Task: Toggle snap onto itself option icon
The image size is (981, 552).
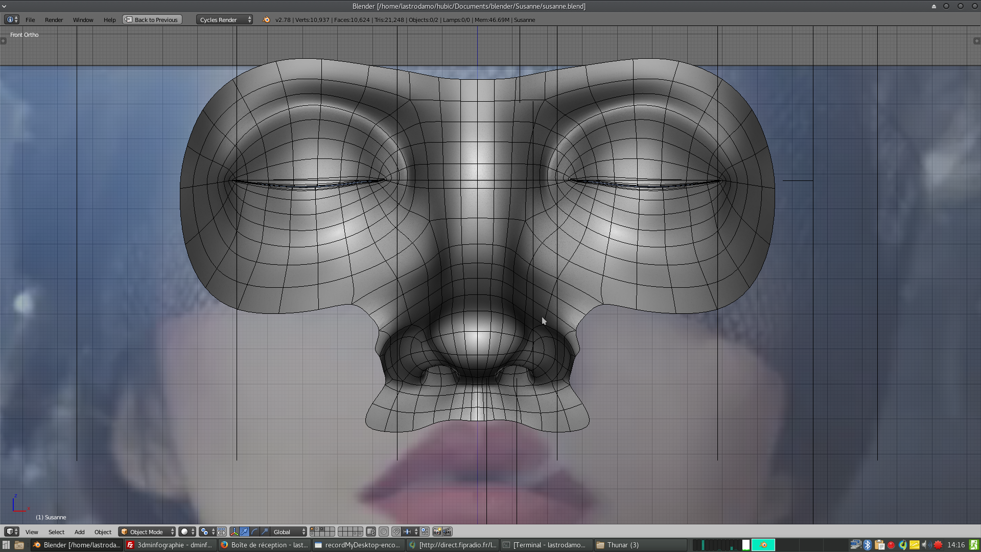Action: [424, 532]
